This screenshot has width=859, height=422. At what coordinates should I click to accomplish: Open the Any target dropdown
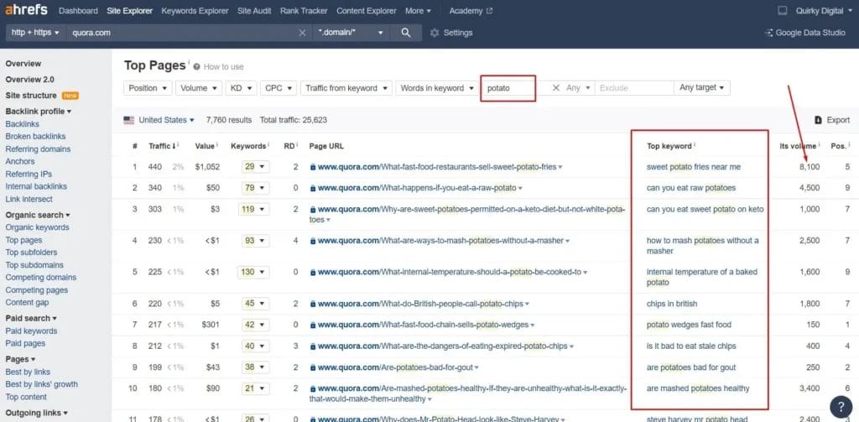702,88
